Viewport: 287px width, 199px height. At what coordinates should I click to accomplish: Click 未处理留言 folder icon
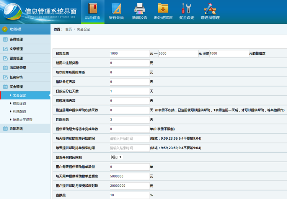click(x=163, y=8)
